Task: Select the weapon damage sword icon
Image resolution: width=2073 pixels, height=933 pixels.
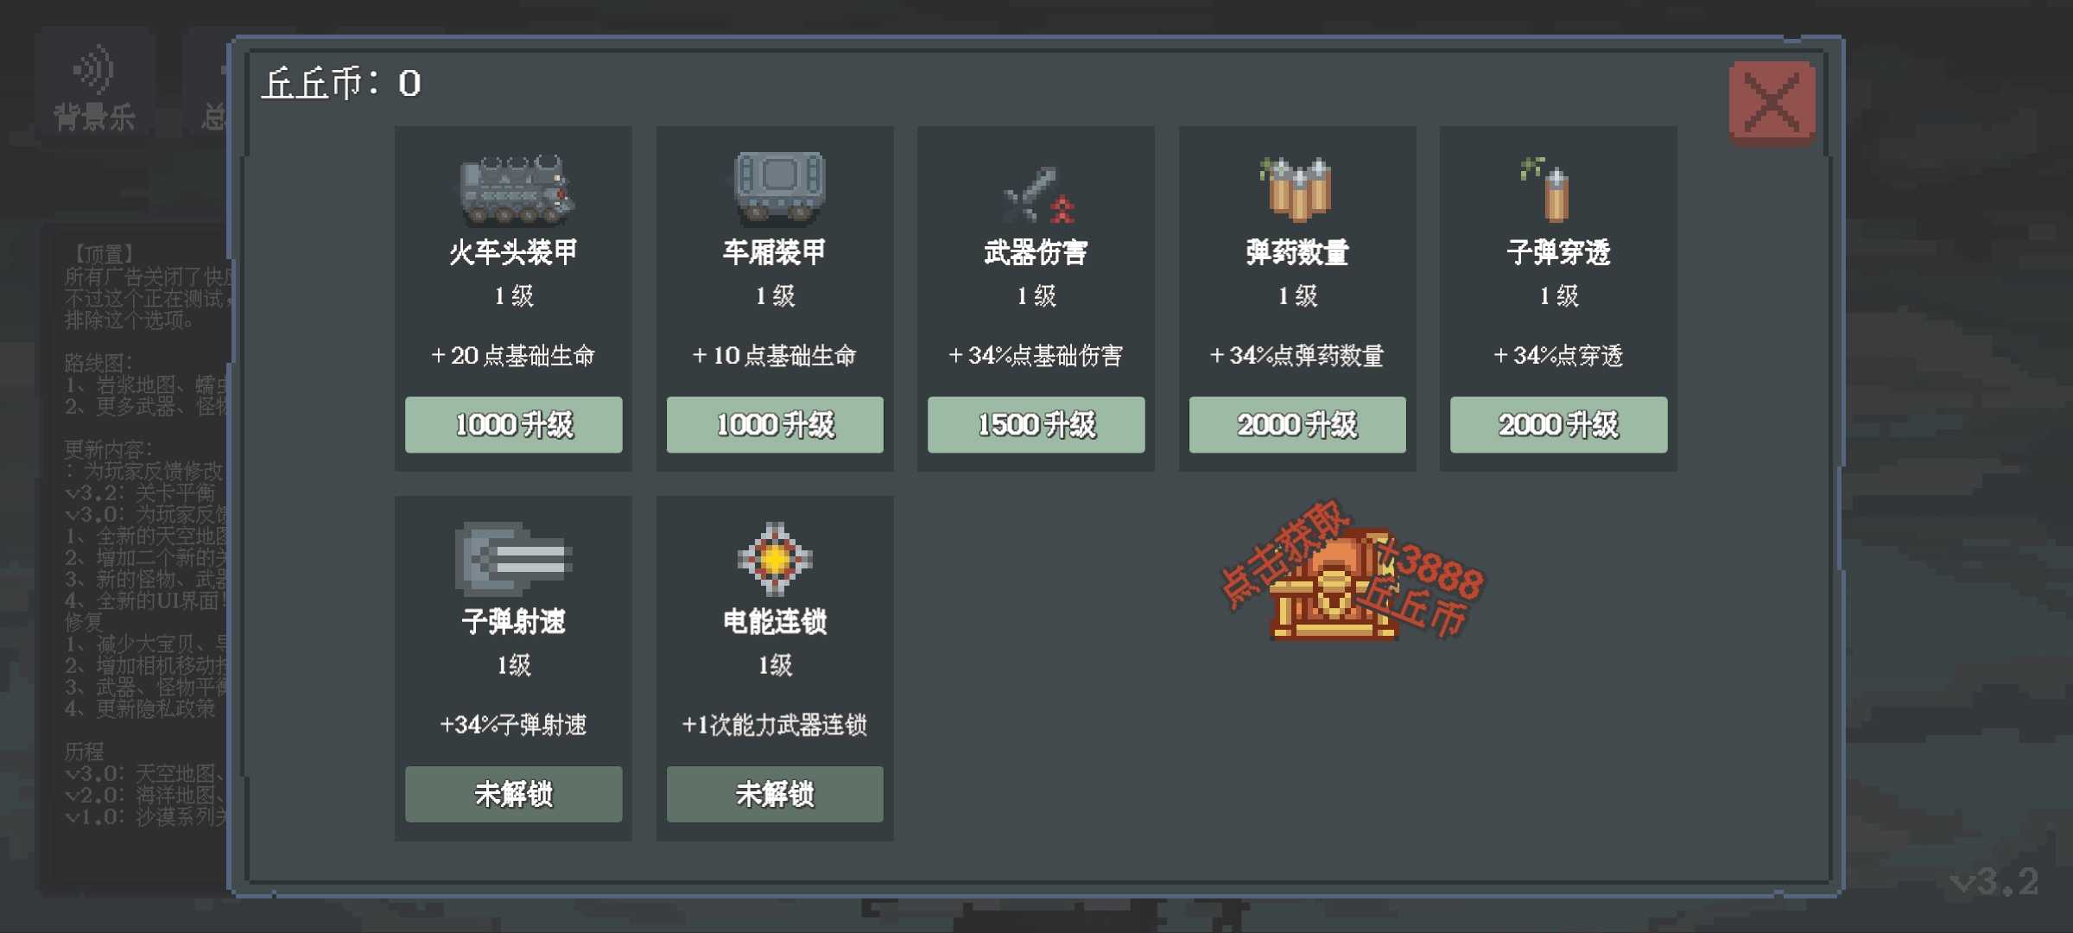Action: pos(1036,194)
